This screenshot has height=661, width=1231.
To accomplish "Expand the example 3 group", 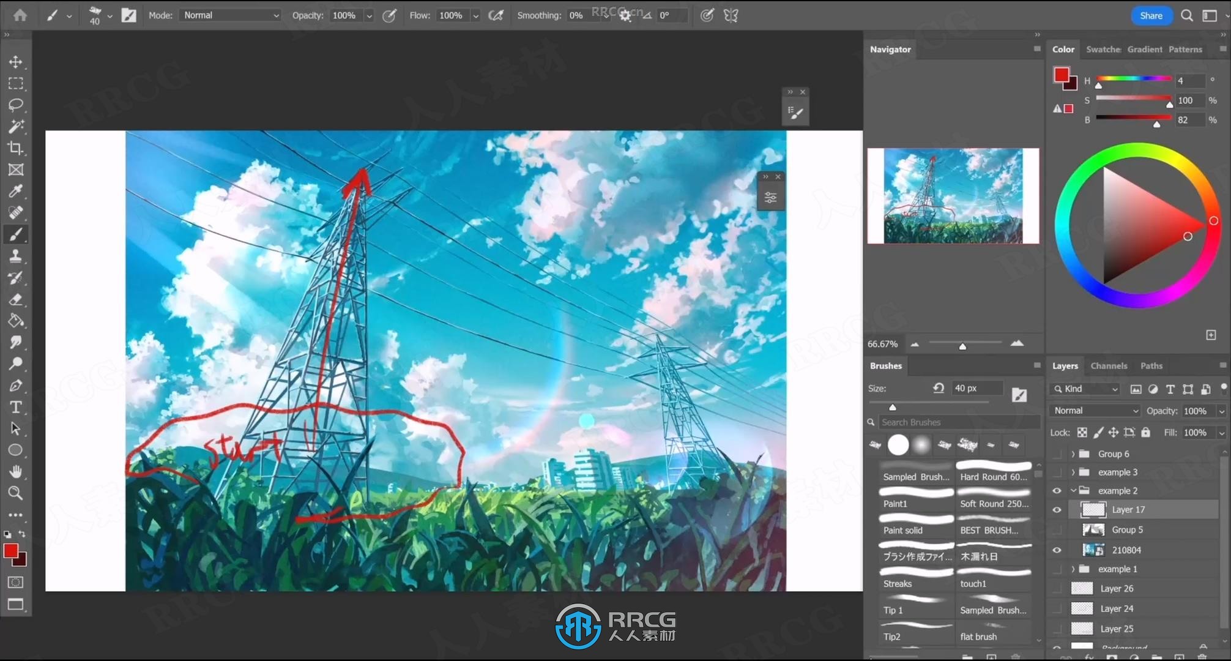I will pyautogui.click(x=1073, y=472).
